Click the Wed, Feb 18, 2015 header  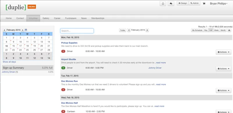[x=146, y=98]
